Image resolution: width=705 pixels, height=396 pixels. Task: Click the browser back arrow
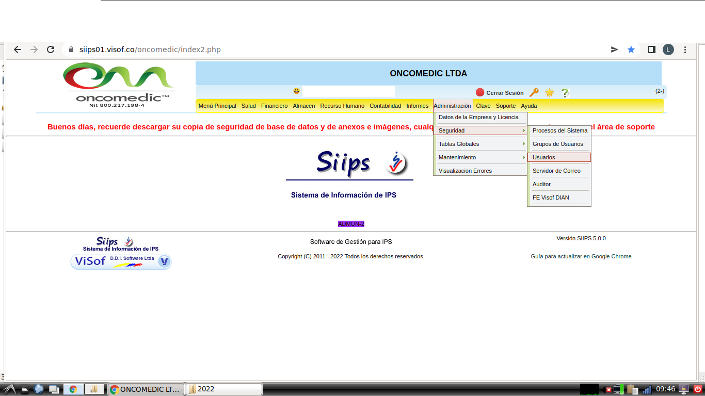pos(18,49)
